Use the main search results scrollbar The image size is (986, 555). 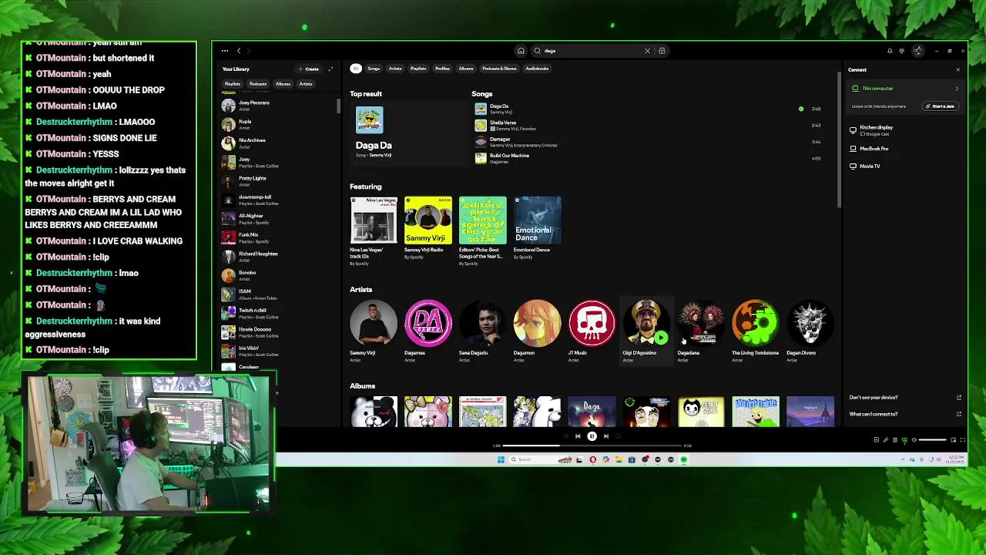pyautogui.click(x=838, y=139)
